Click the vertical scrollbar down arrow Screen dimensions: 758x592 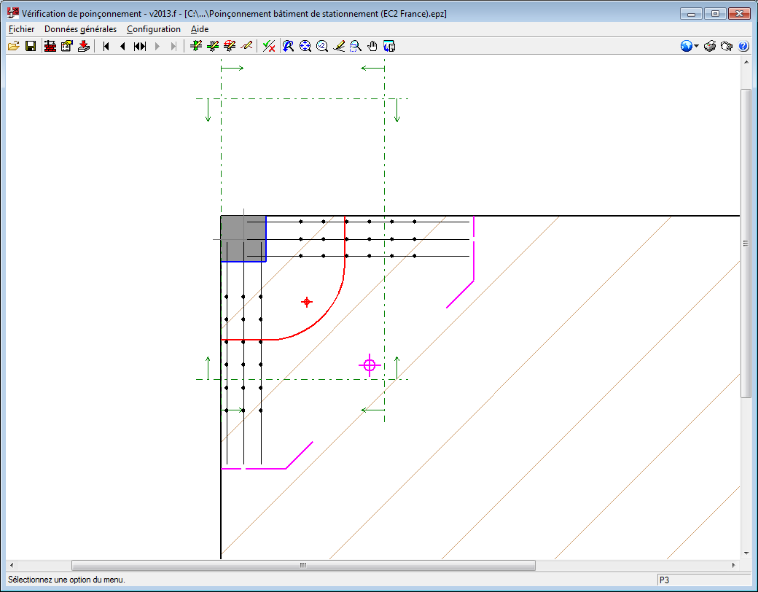click(x=746, y=553)
